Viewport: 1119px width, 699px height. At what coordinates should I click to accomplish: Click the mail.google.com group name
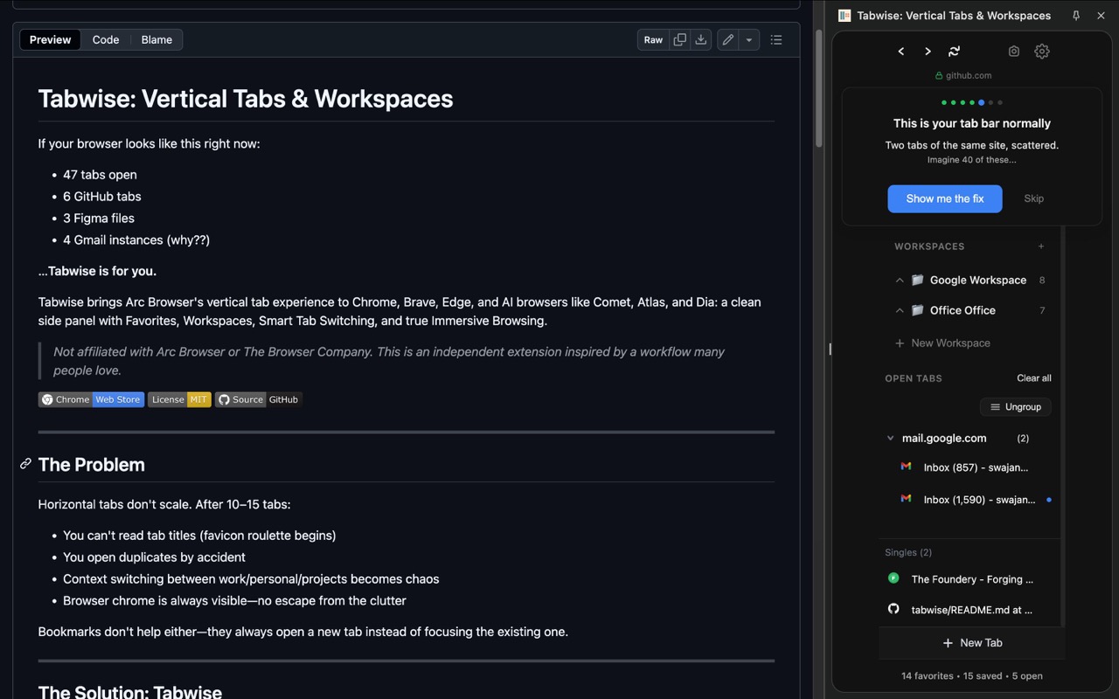tap(944, 439)
